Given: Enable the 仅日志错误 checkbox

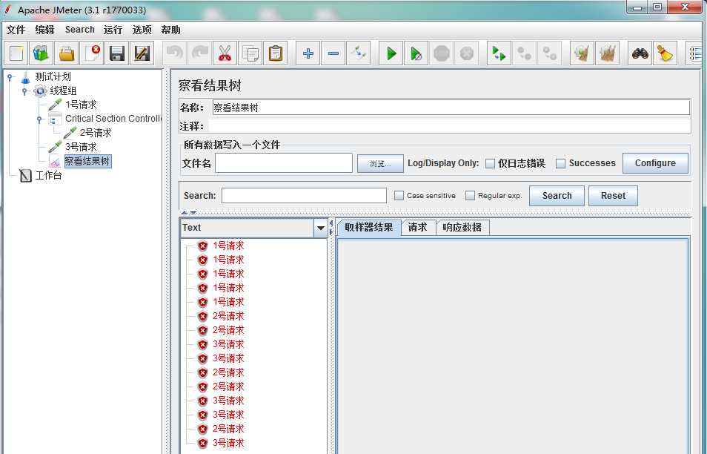Looking at the screenshot, I should tap(490, 163).
